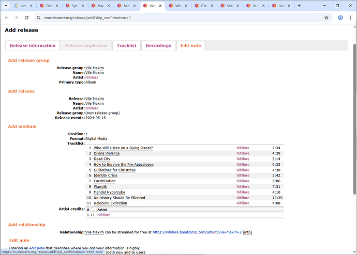
Task: Click the browser back arrow
Action: click(7, 18)
